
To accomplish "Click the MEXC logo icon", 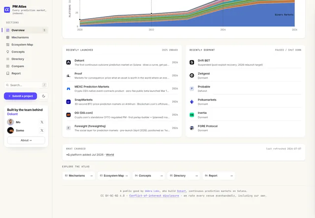I will pyautogui.click(x=68, y=88).
